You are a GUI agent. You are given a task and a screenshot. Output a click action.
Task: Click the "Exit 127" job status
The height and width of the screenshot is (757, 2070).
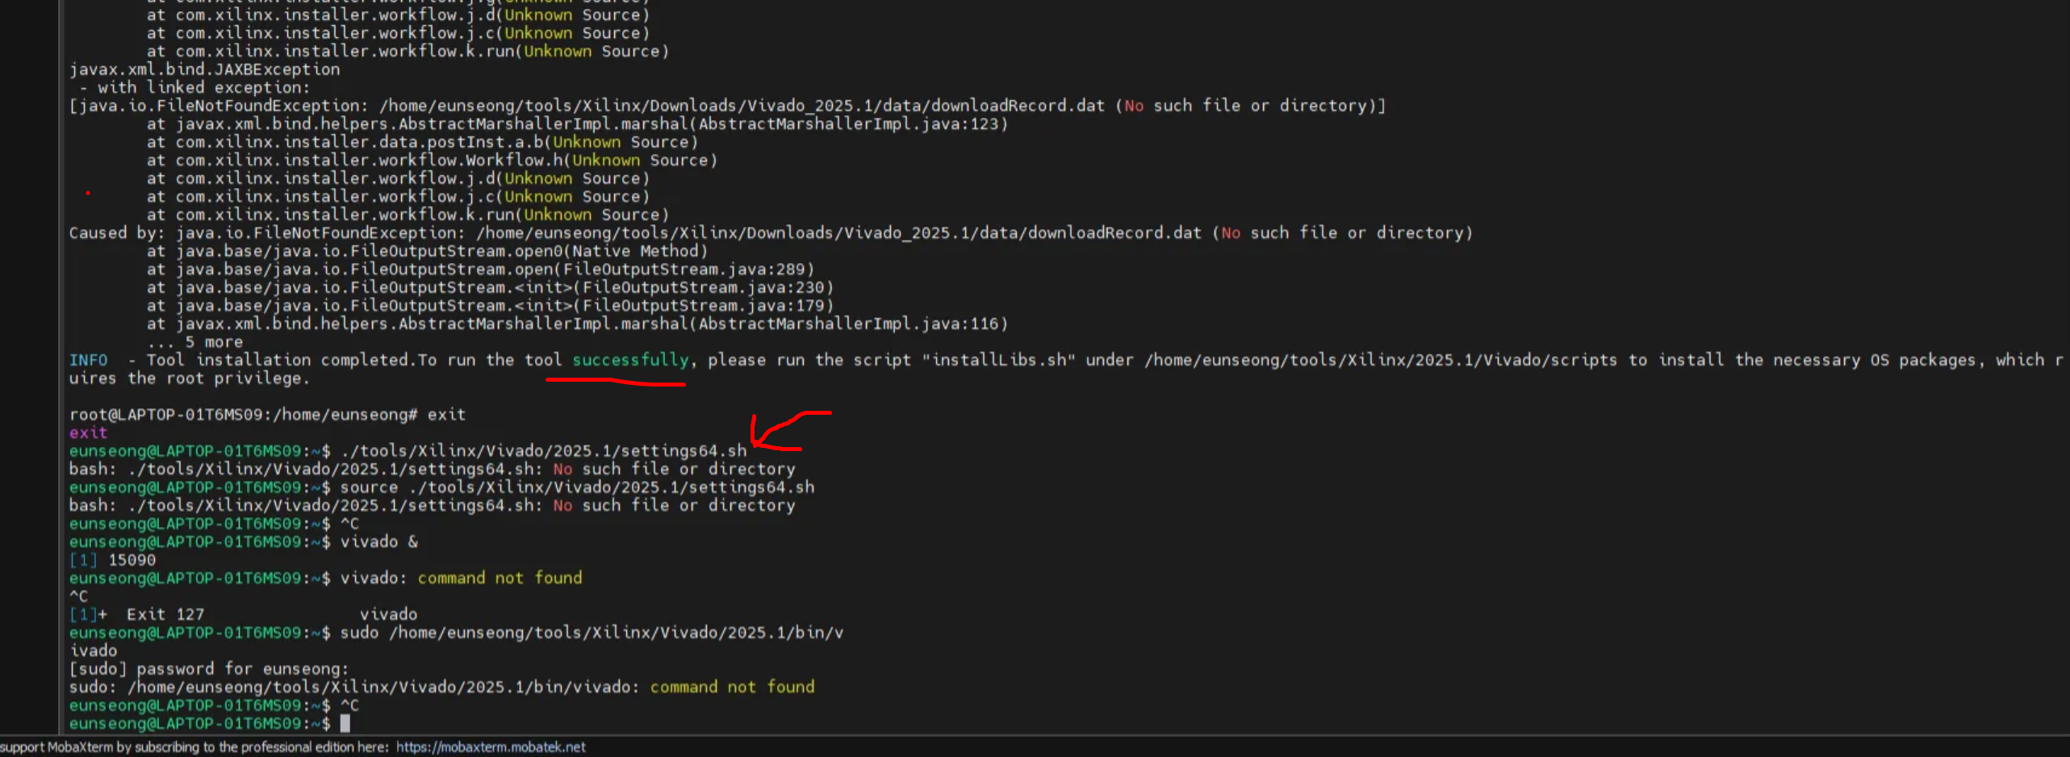[165, 614]
